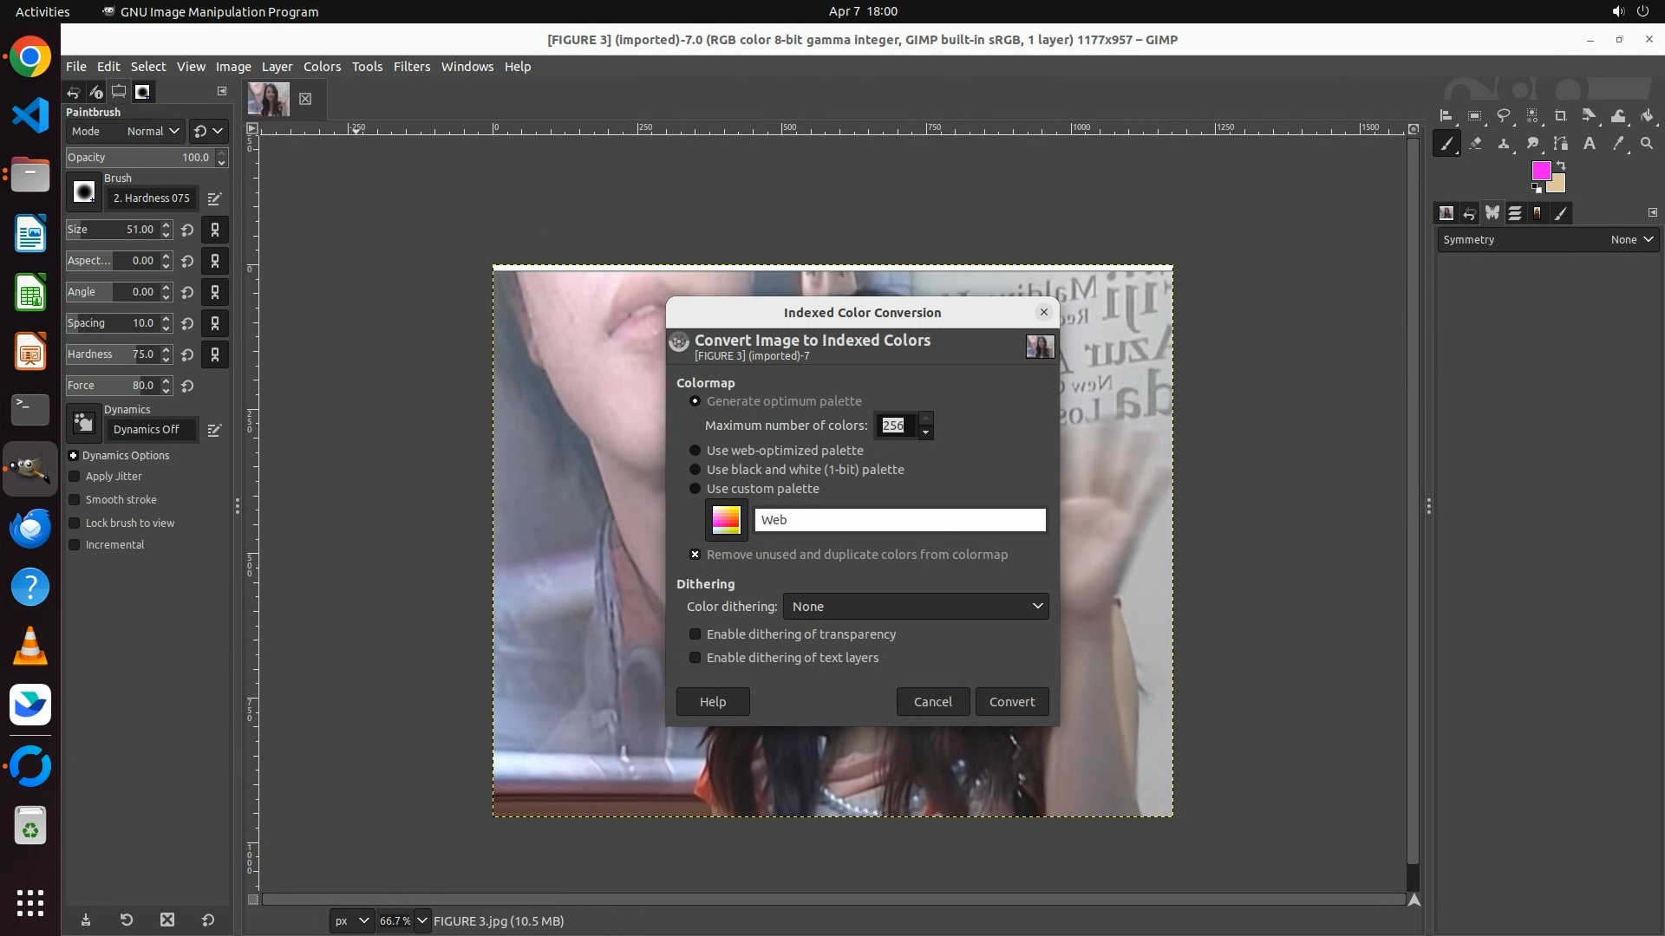Uncheck Remove unused and duplicate colors
The image size is (1665, 936).
(x=695, y=555)
